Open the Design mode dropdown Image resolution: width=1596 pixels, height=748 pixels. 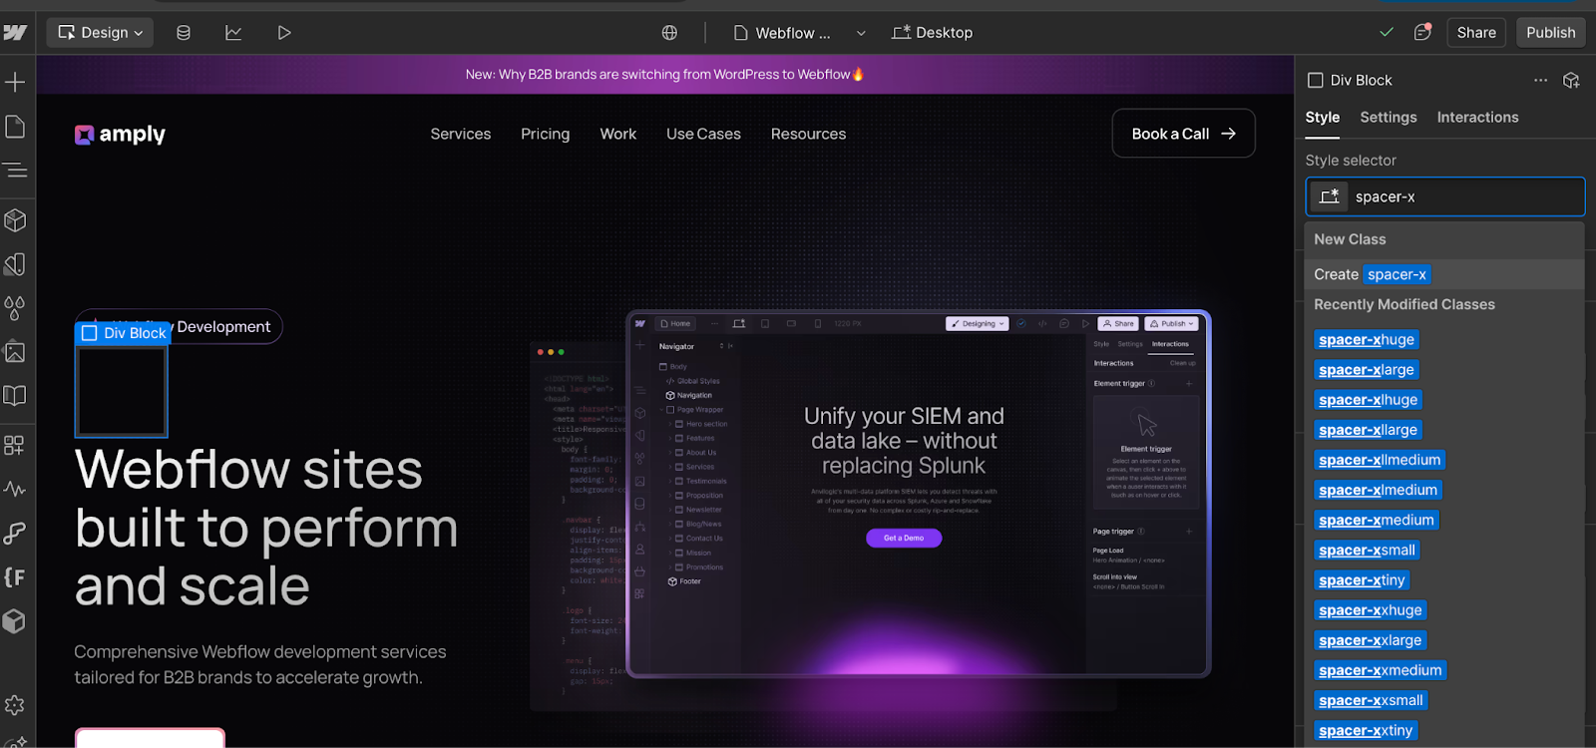point(100,33)
